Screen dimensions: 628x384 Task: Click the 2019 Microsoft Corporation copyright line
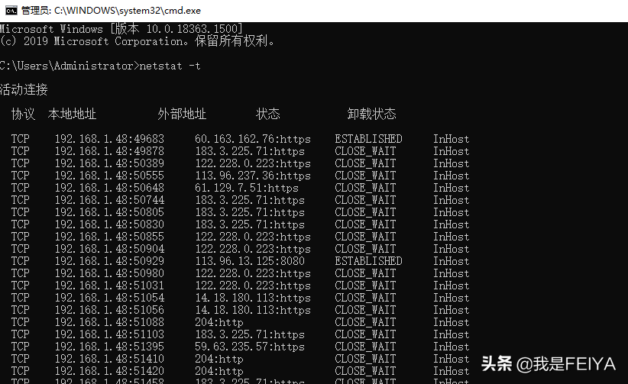tap(137, 41)
